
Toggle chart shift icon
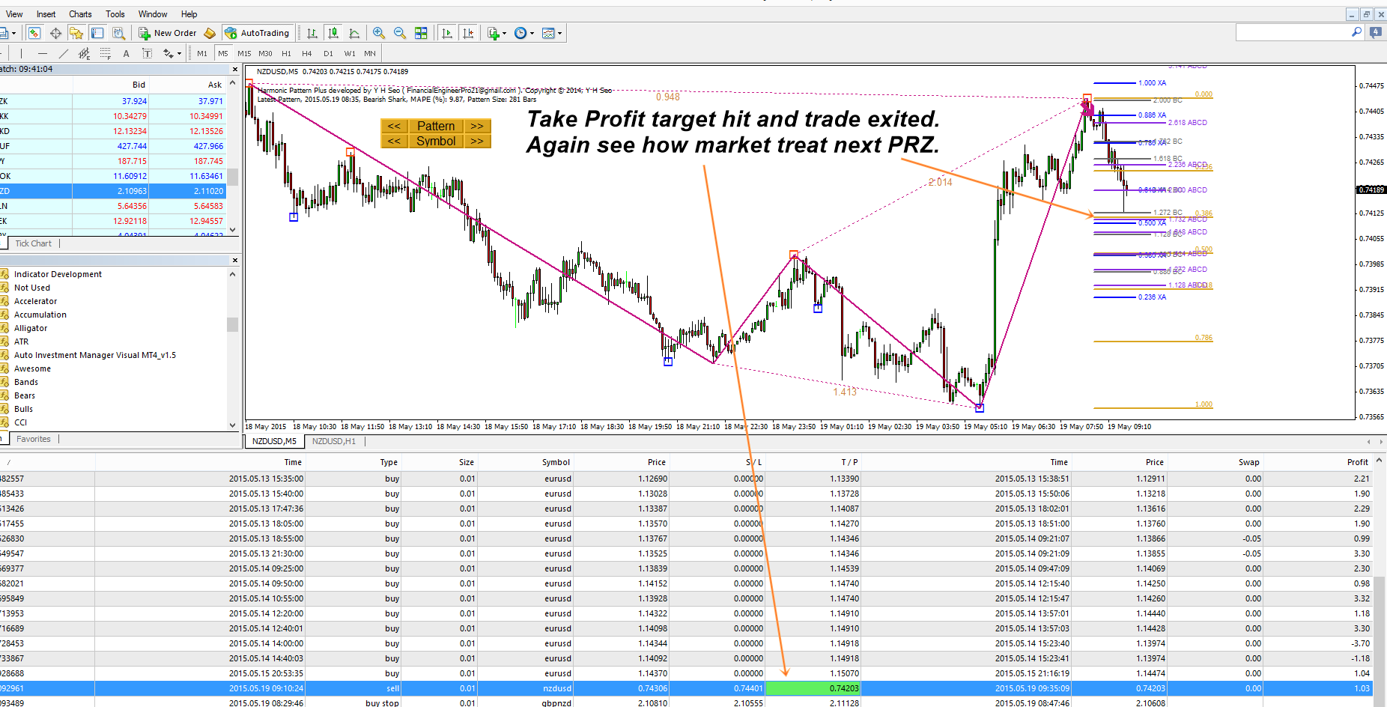(468, 33)
